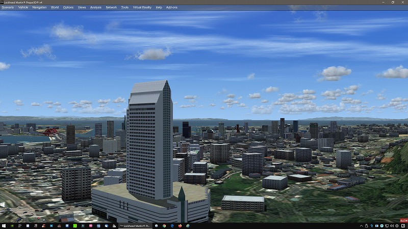Open the Options menu
The height and width of the screenshot is (229, 408).
(68, 7)
